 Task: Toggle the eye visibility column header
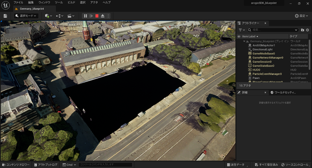(239, 36)
